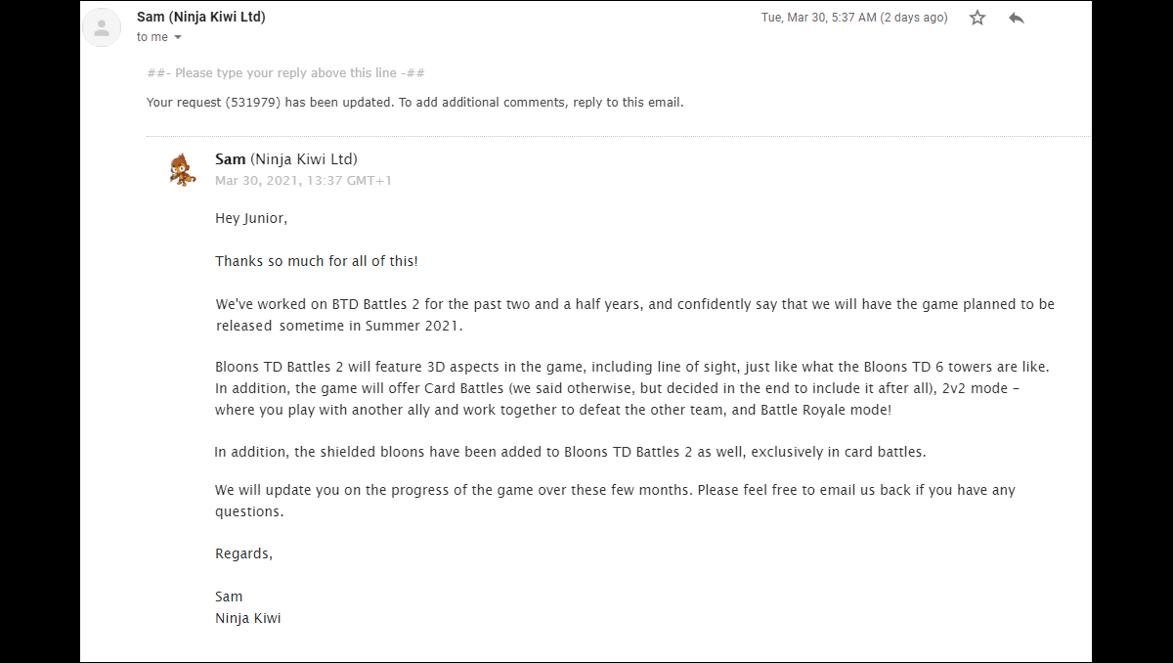Click the "Regards," sign-off
The height and width of the screenshot is (663, 1173).
coord(243,553)
